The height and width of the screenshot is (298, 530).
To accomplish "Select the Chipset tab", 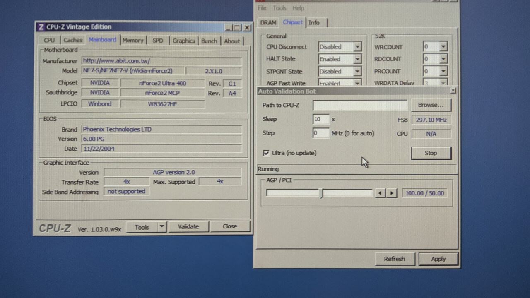I will [293, 22].
